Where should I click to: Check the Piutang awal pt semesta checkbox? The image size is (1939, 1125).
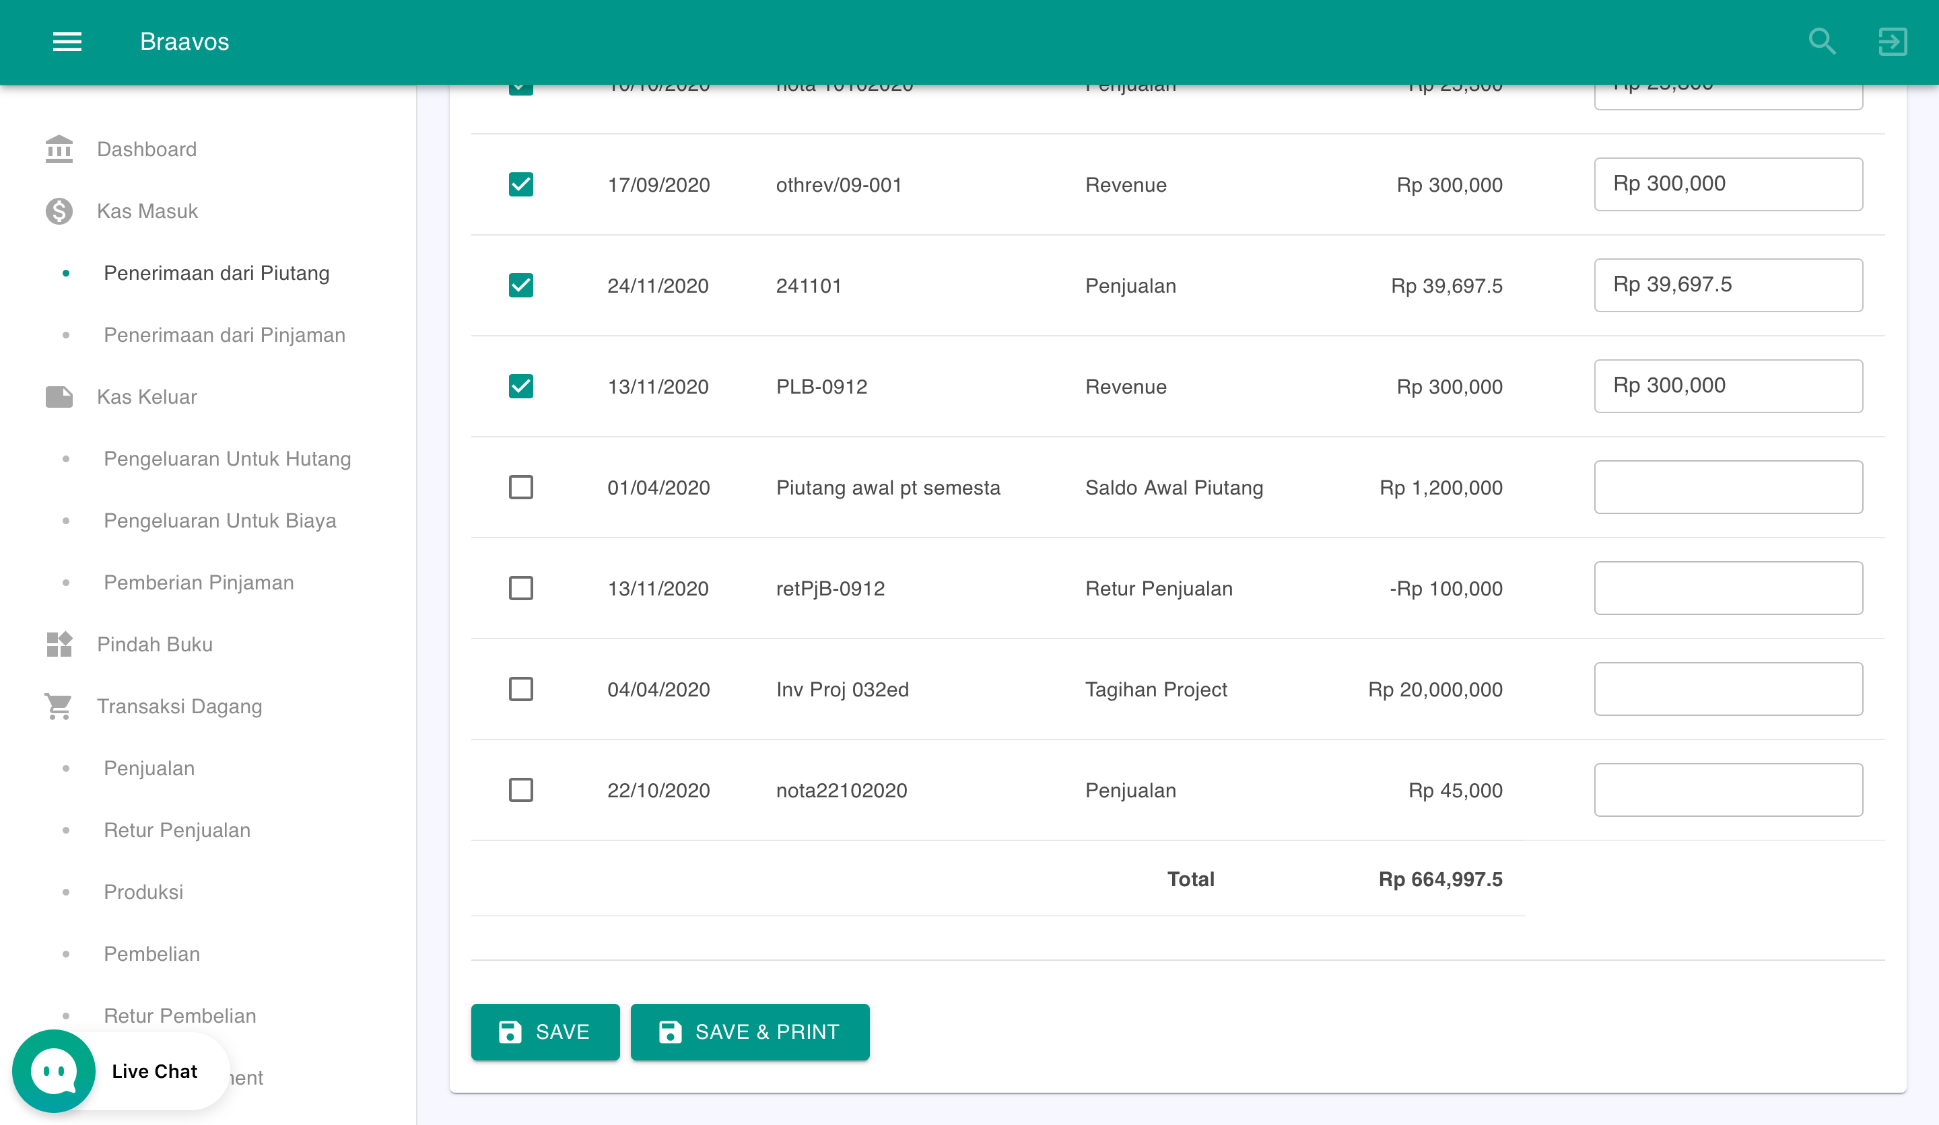[x=521, y=488]
